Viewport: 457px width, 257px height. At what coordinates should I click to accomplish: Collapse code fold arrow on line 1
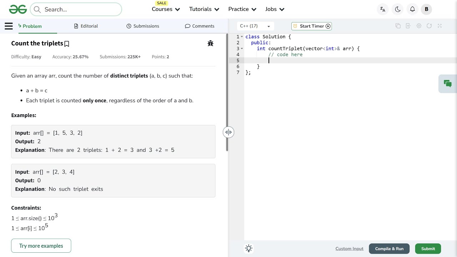[x=242, y=37]
